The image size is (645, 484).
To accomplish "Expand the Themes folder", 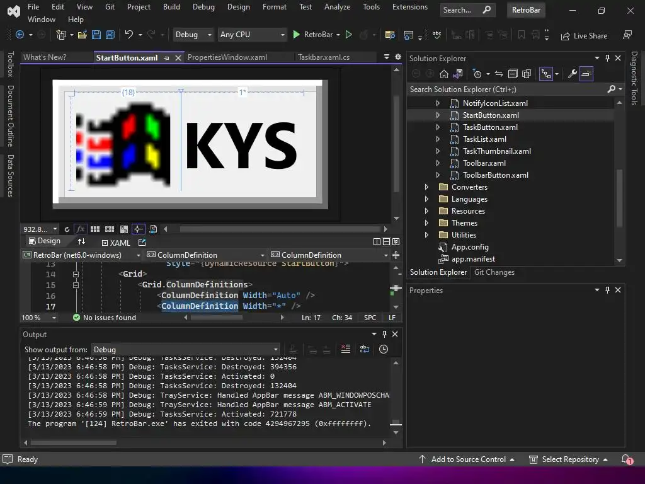I will click(426, 223).
